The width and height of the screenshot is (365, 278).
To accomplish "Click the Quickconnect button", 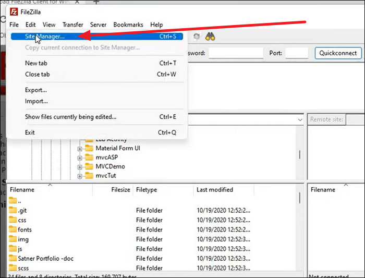I will point(338,53).
